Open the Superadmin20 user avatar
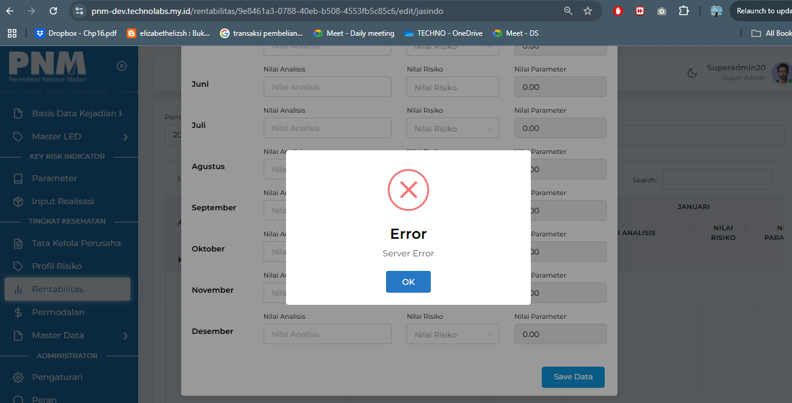 [781, 73]
